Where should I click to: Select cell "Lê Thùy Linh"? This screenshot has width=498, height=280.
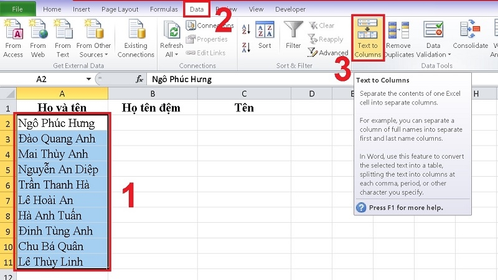click(62, 261)
